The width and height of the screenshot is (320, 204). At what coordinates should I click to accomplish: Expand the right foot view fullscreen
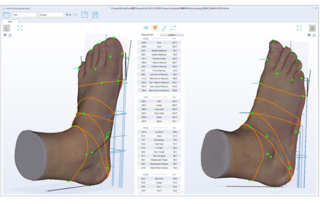[299, 28]
